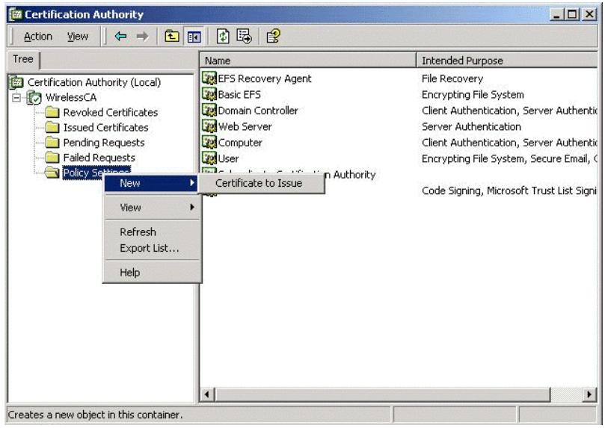Image resolution: width=605 pixels, height=428 pixels.
Task: Click the Server Authentication purpose cell
Action: (x=471, y=126)
